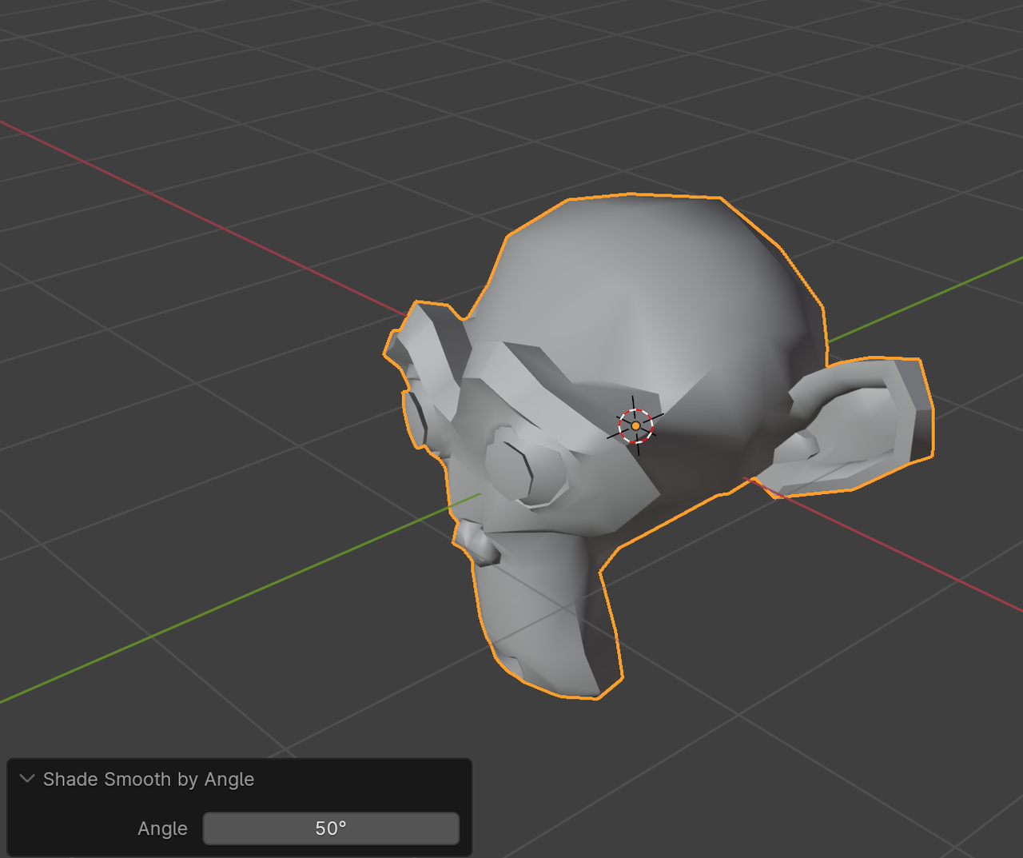The height and width of the screenshot is (858, 1023).
Task: Click the 3D cursor in the viewport
Action: pos(635,425)
